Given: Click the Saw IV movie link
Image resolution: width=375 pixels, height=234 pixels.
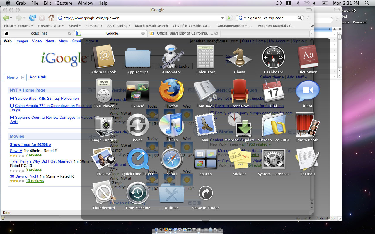Looking at the screenshot, I should 16,151.
